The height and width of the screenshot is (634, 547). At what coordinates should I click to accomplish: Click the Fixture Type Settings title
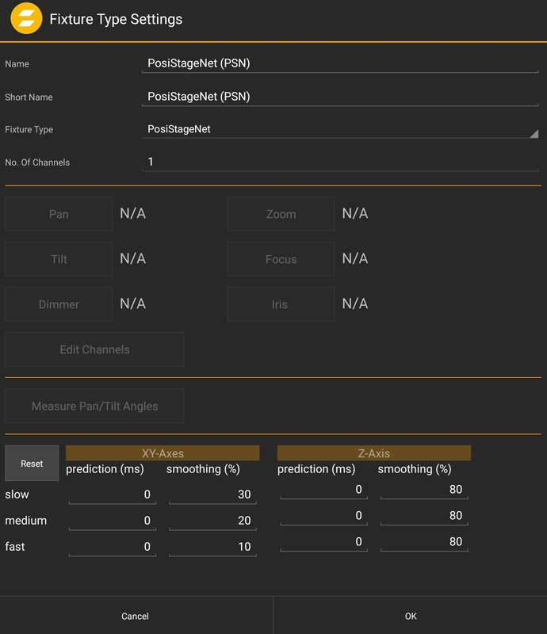click(x=116, y=19)
